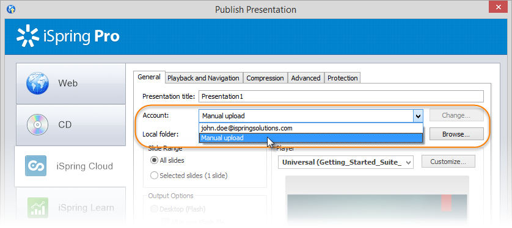Switch to Playback and Navigation tab
The height and width of the screenshot is (228, 512).
(x=203, y=78)
